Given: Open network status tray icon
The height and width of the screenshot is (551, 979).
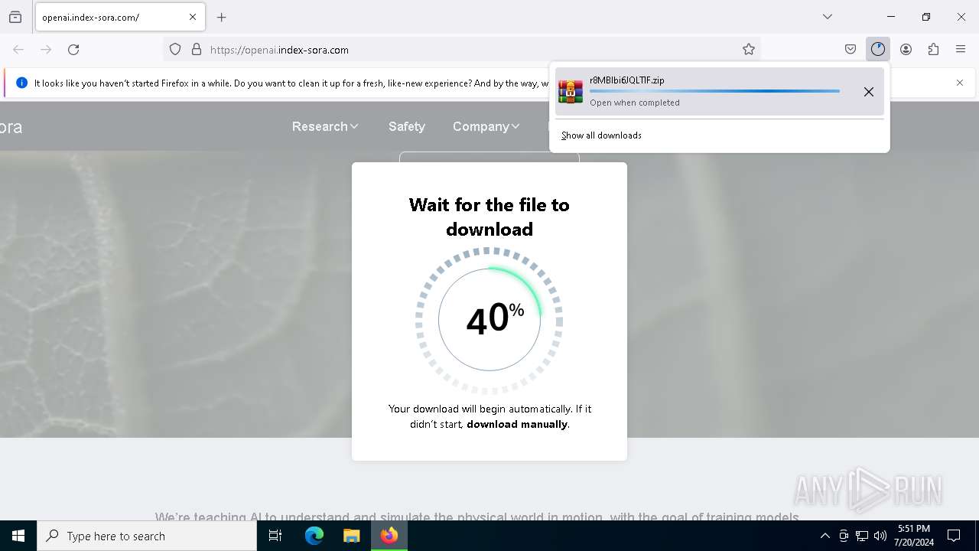Looking at the screenshot, I should click(862, 536).
